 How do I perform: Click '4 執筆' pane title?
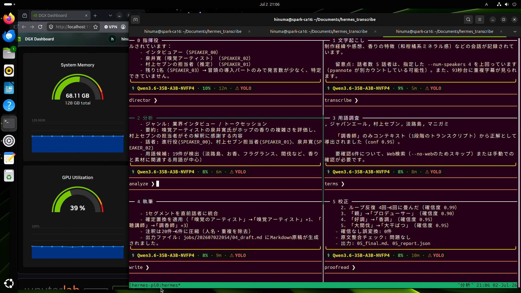pyautogui.click(x=145, y=202)
